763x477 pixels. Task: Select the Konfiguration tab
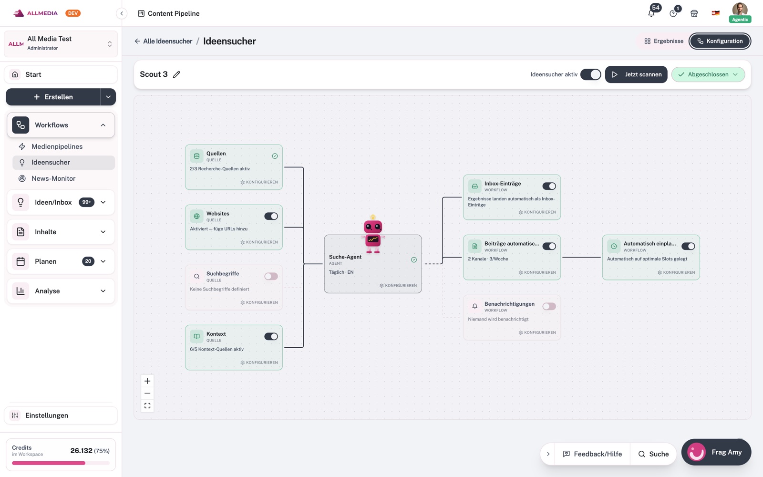point(720,41)
